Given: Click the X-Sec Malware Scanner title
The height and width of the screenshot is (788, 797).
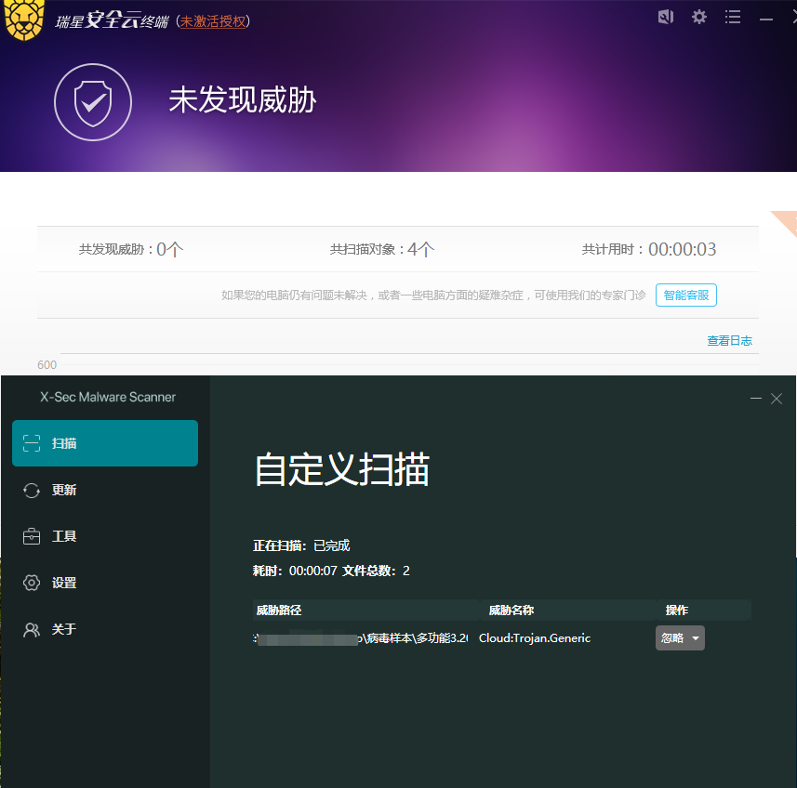Looking at the screenshot, I should 108,397.
